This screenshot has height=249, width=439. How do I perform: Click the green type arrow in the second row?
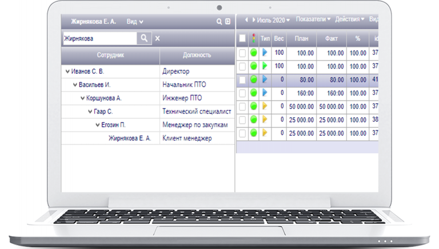coord(265,66)
